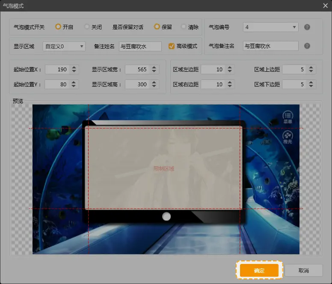Image resolution: width=332 pixels, height=284 pixels.
Task: Click the help icon beside 气泡编号
Action: (307, 27)
